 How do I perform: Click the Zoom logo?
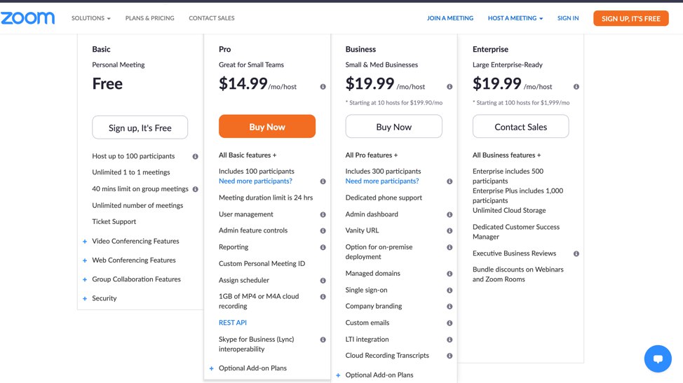coord(28,18)
